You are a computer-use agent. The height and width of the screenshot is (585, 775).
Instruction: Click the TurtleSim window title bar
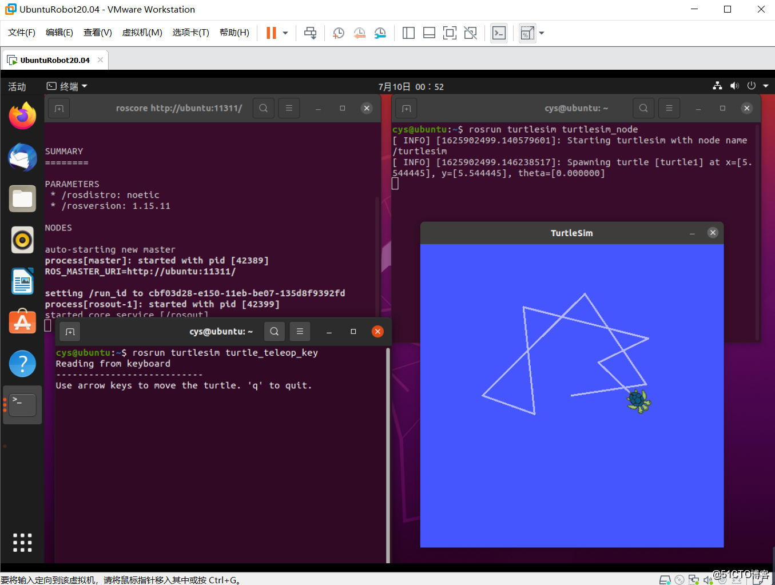coord(572,233)
